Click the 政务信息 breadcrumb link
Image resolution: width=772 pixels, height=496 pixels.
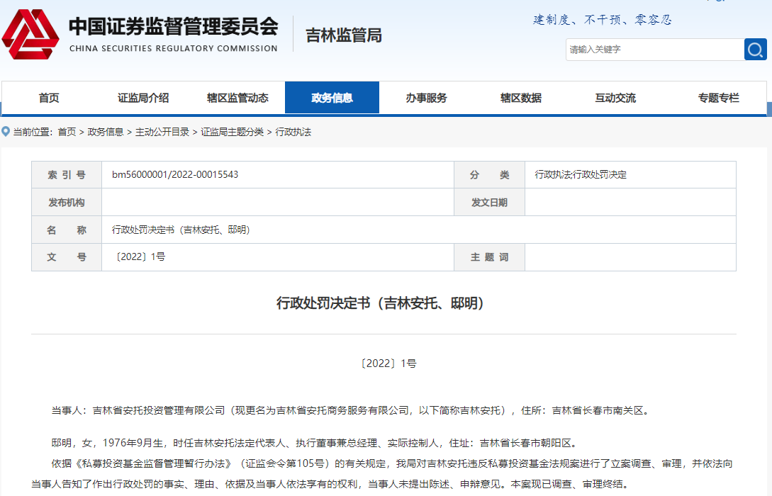106,133
